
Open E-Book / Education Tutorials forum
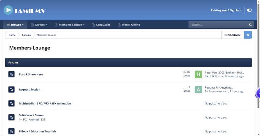pyautogui.click(x=38, y=131)
